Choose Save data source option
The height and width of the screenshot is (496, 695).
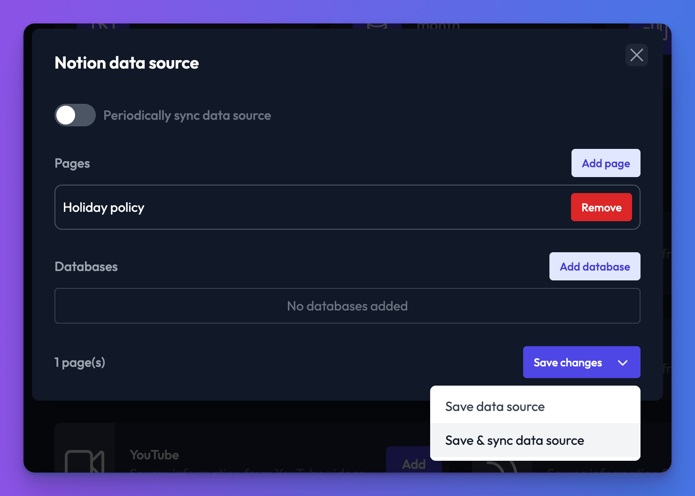point(535,406)
